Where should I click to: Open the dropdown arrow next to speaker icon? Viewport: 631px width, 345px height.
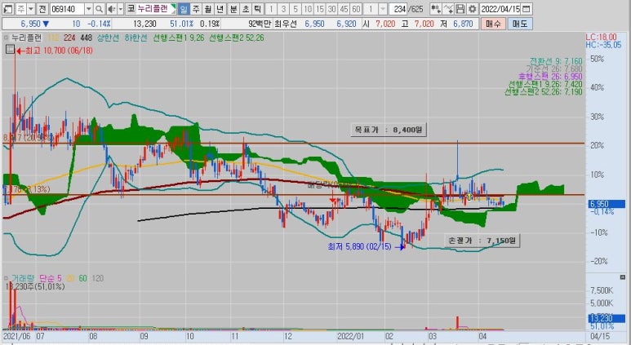coord(120,8)
